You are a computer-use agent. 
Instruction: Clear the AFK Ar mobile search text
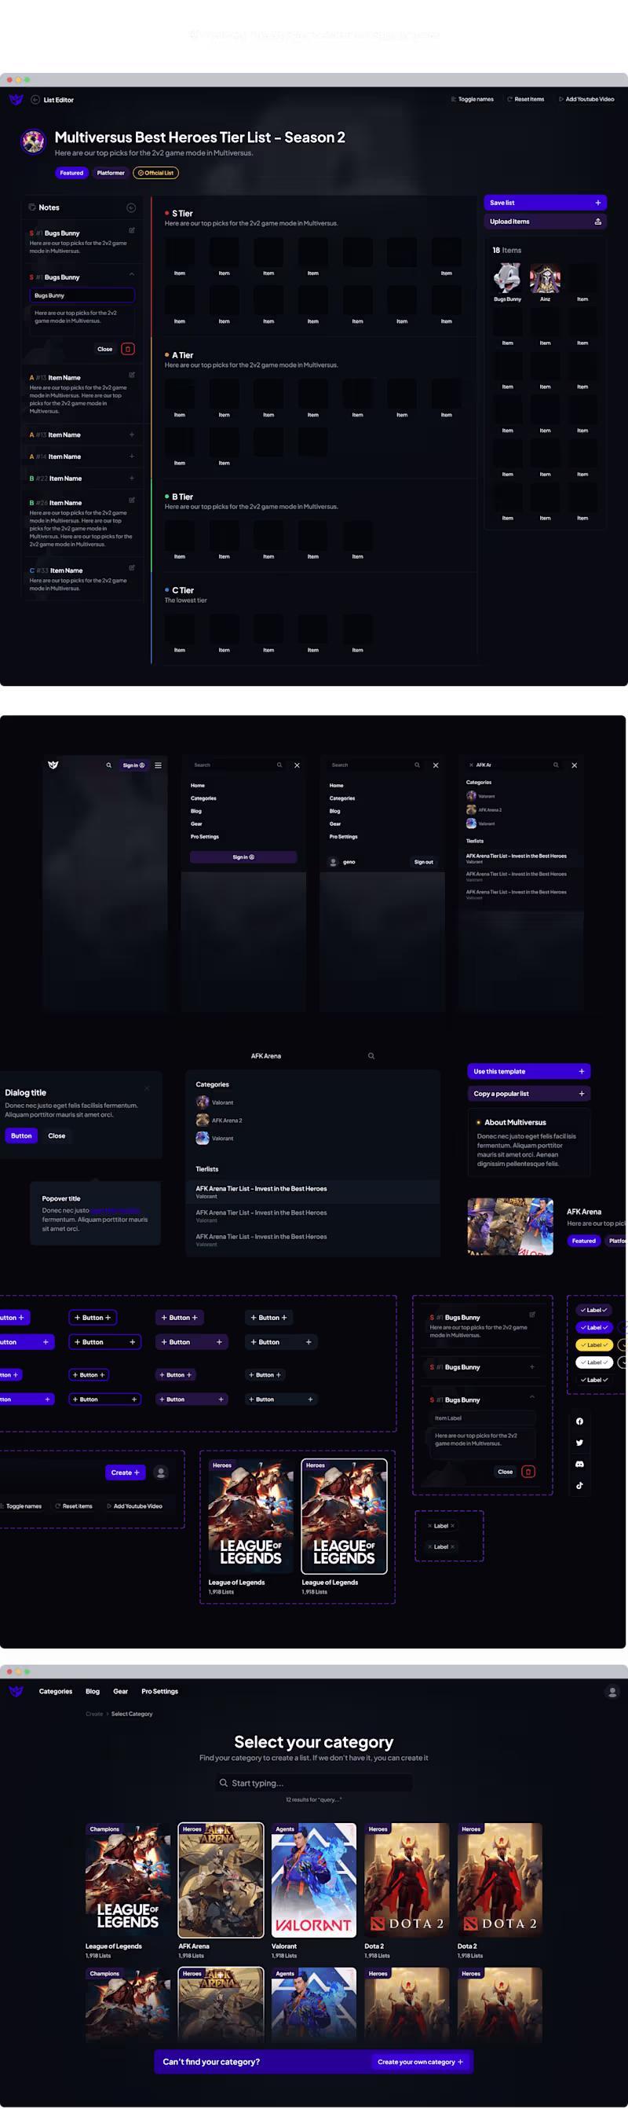coord(471,765)
